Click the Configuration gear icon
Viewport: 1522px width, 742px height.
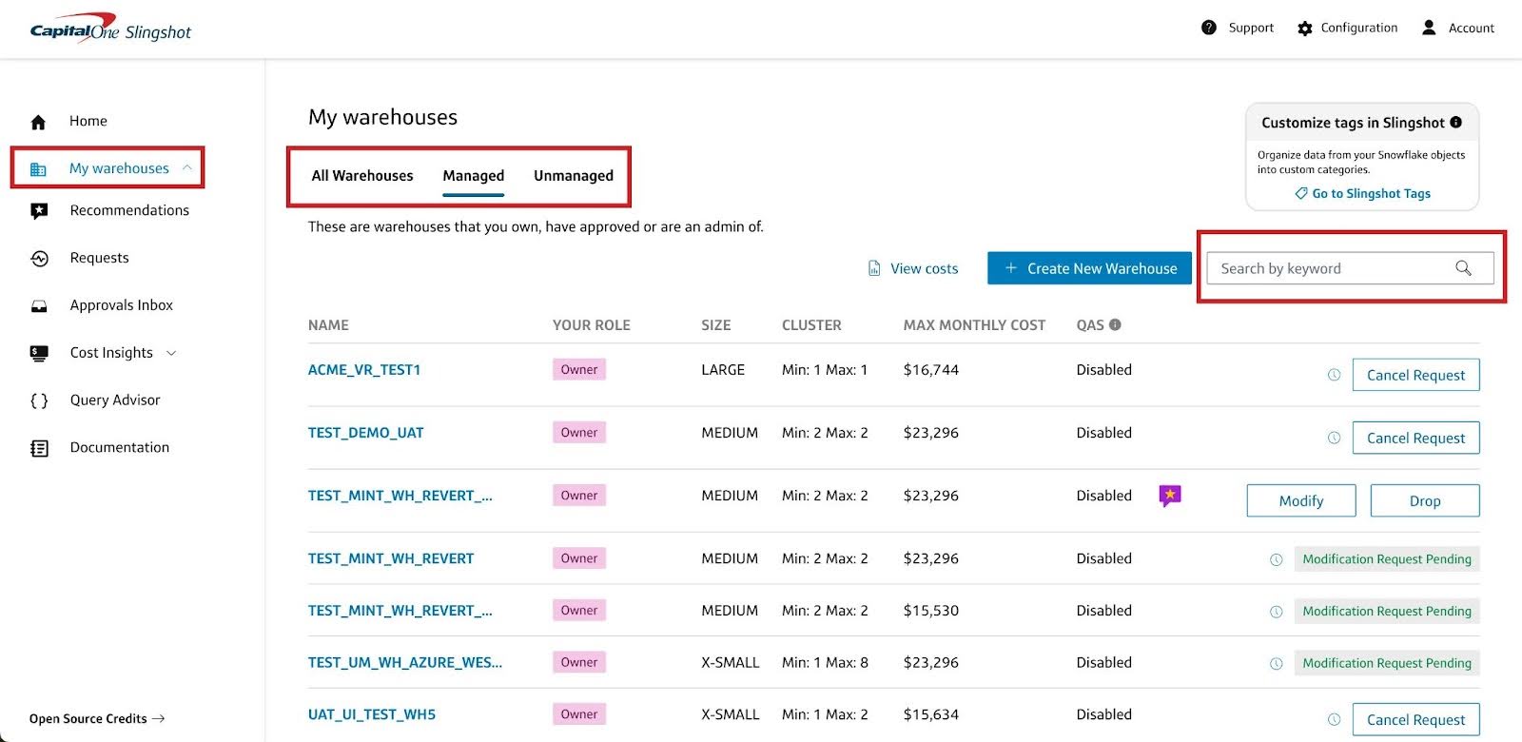(1305, 29)
